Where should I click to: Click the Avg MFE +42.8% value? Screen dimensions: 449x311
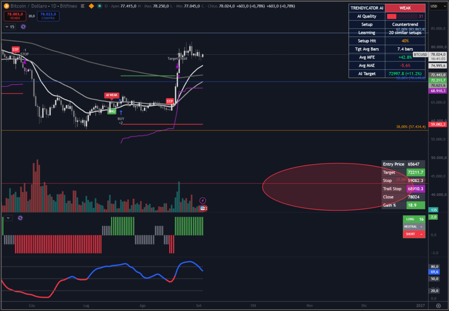click(x=405, y=57)
